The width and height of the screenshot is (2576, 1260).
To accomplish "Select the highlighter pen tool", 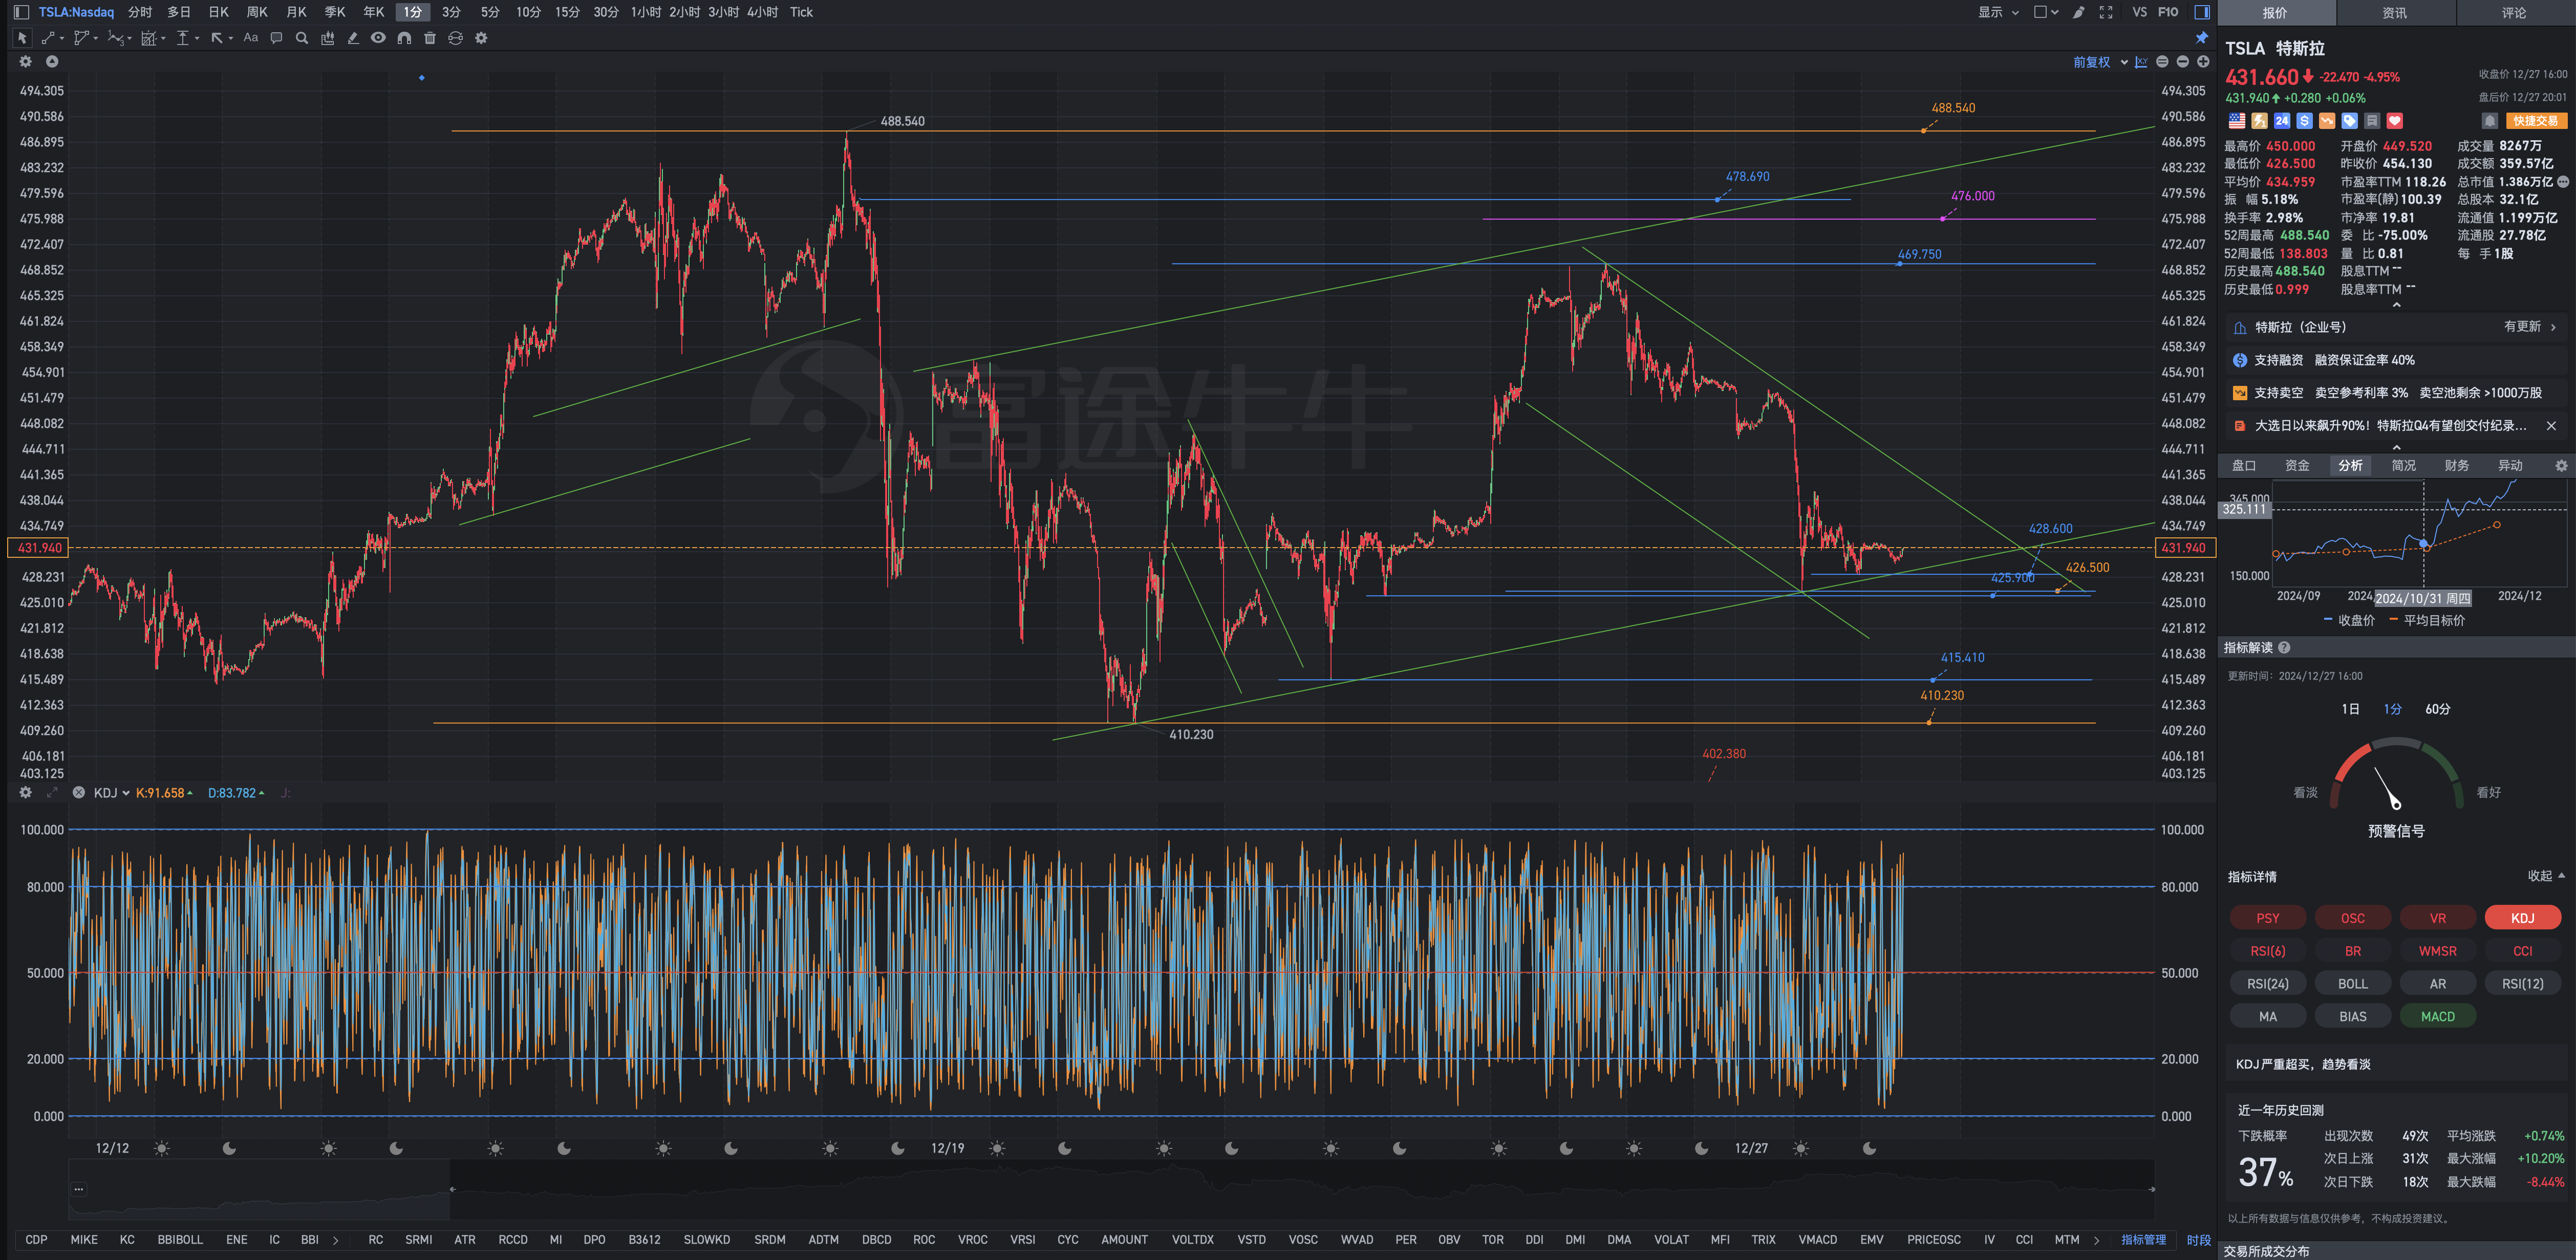I will pyautogui.click(x=353, y=38).
